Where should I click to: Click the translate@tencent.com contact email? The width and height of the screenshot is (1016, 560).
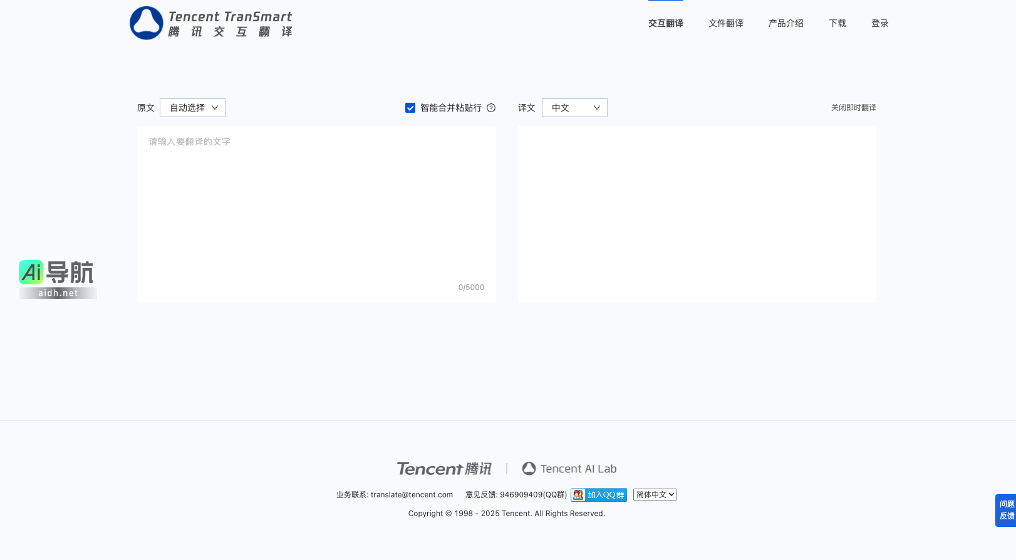tap(412, 495)
